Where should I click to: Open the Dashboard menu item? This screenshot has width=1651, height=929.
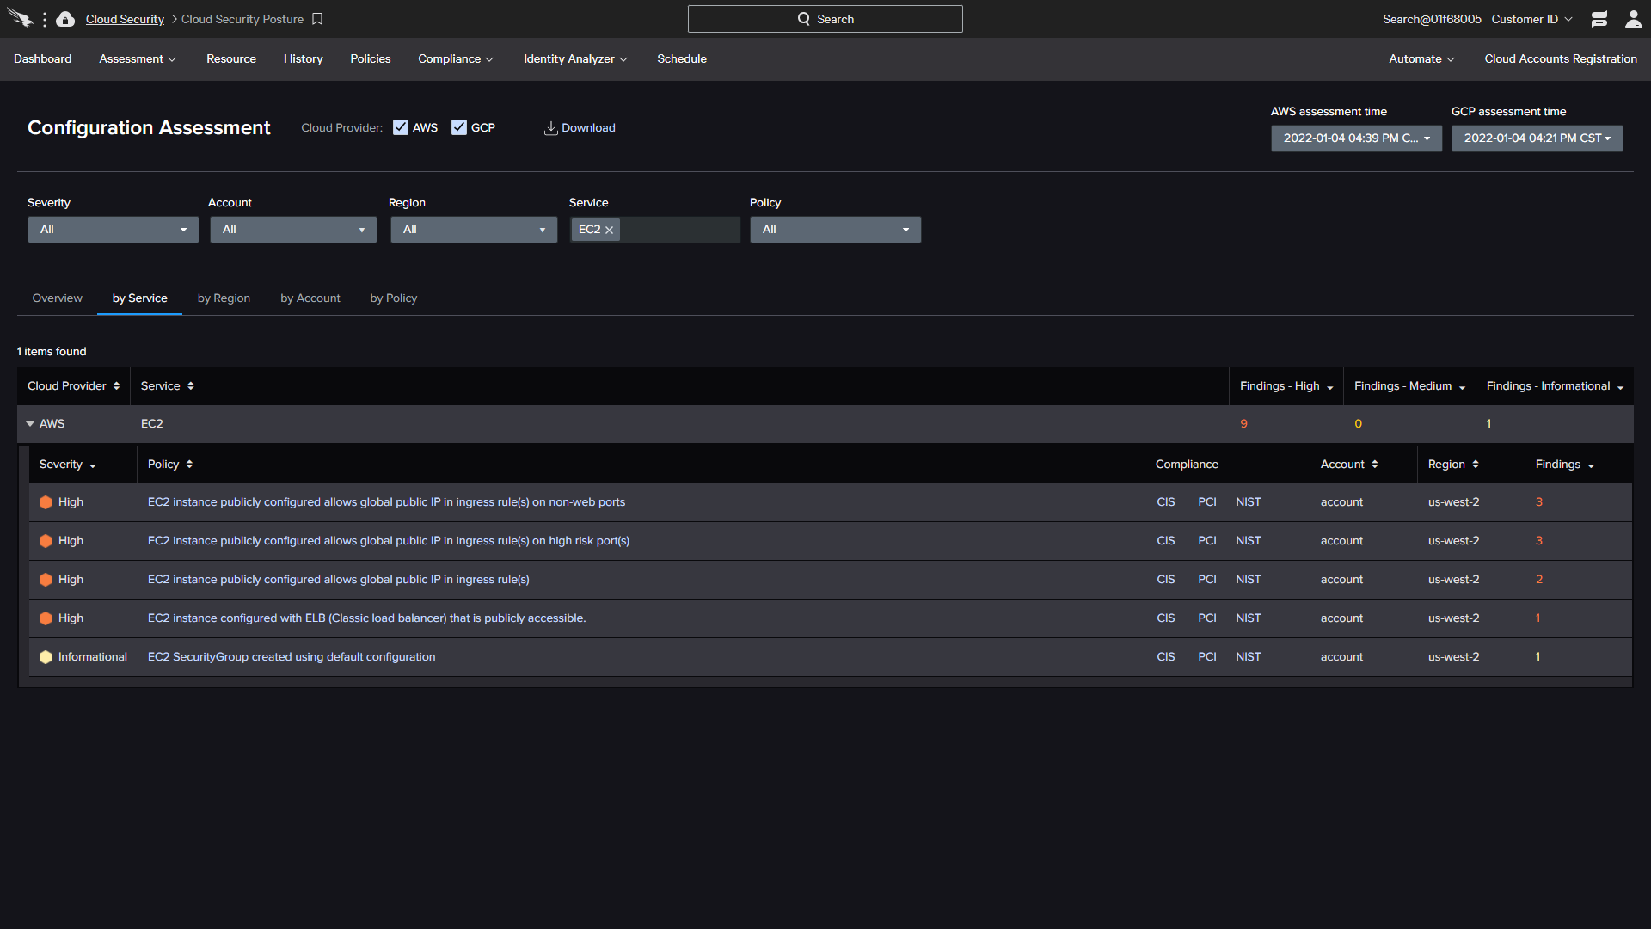point(43,59)
